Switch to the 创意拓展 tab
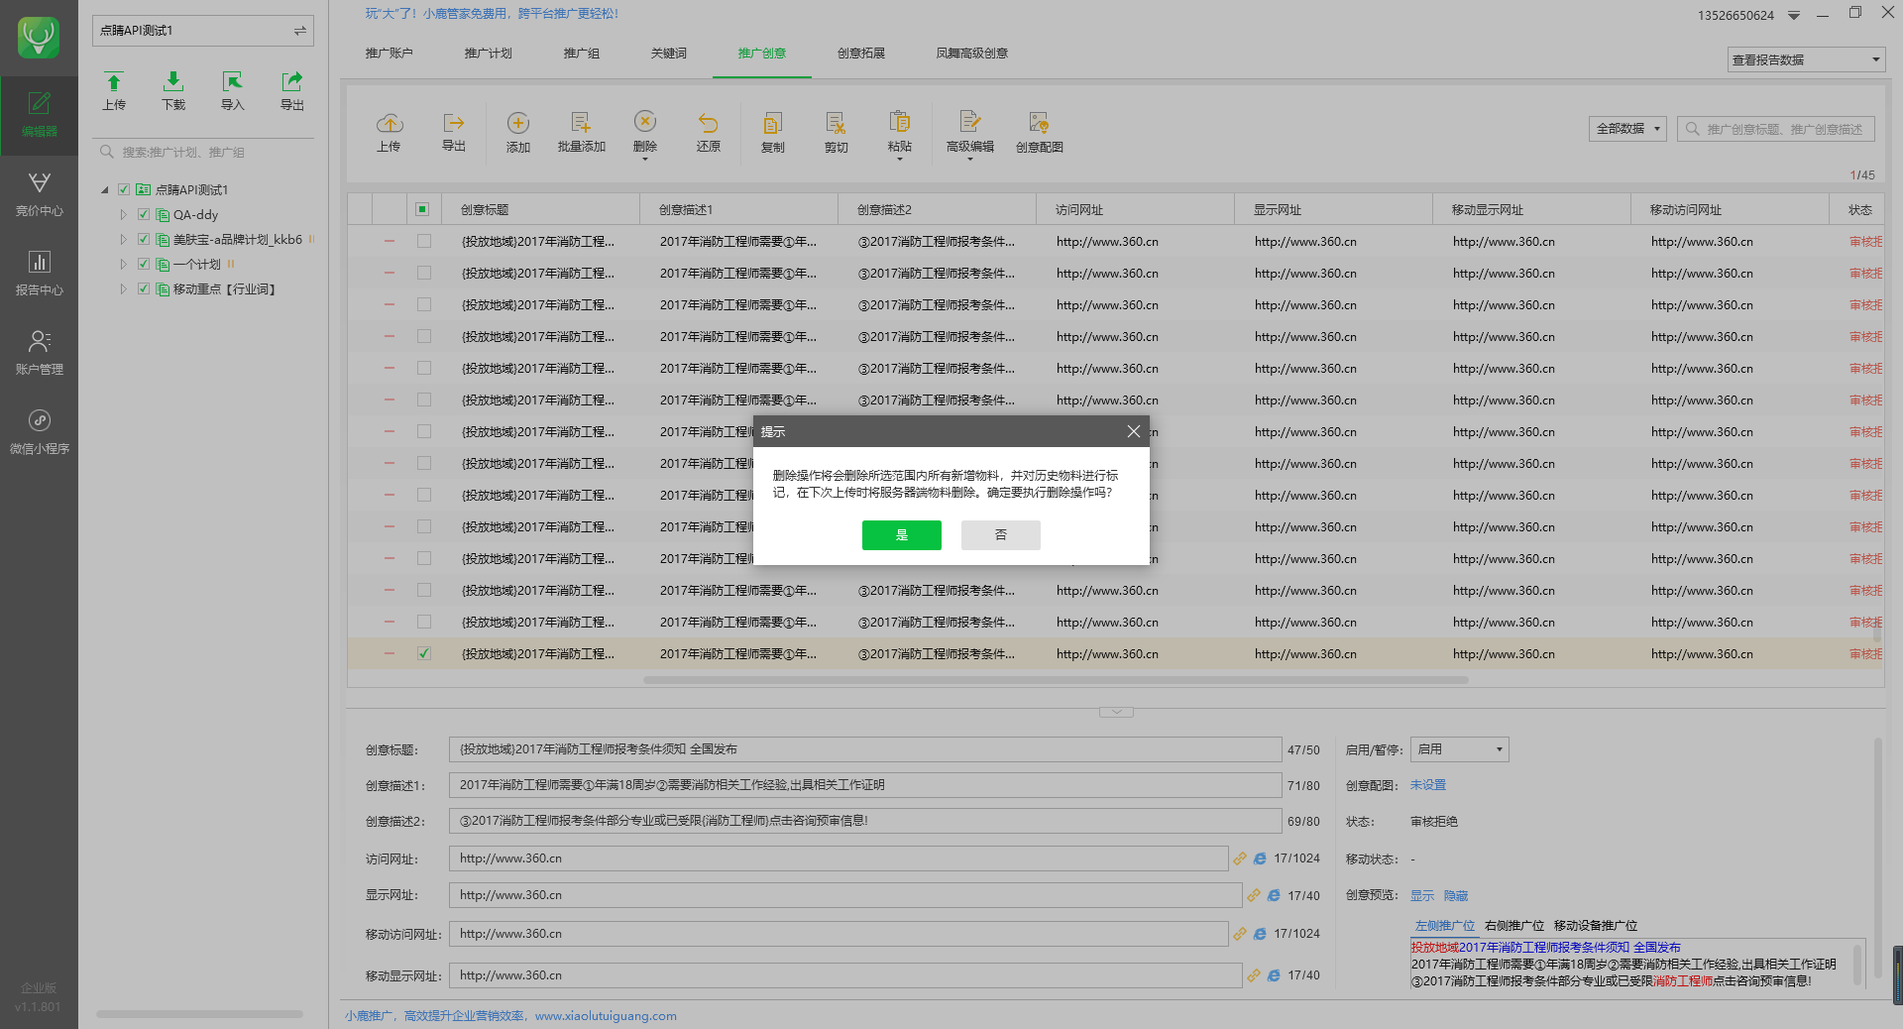 click(x=860, y=54)
